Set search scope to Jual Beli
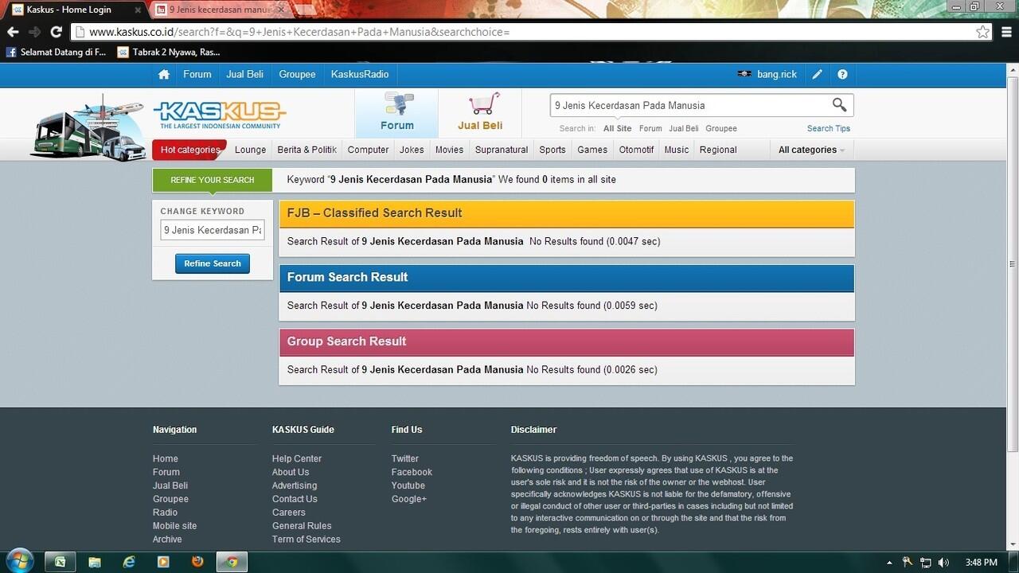 coord(684,128)
